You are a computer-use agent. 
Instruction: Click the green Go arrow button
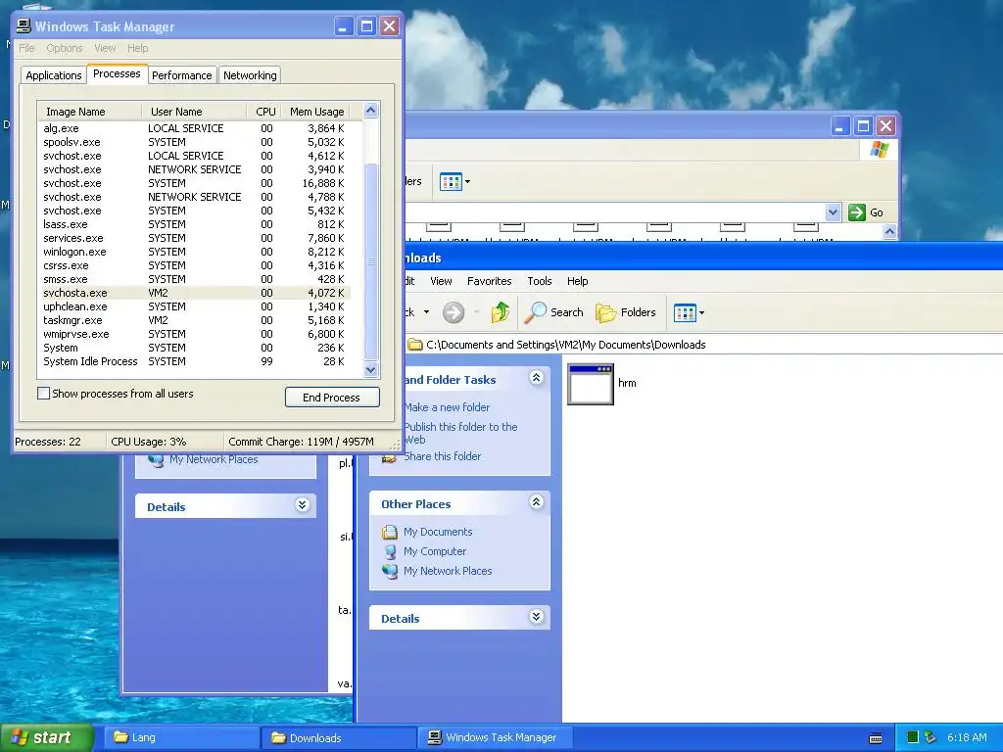(856, 212)
